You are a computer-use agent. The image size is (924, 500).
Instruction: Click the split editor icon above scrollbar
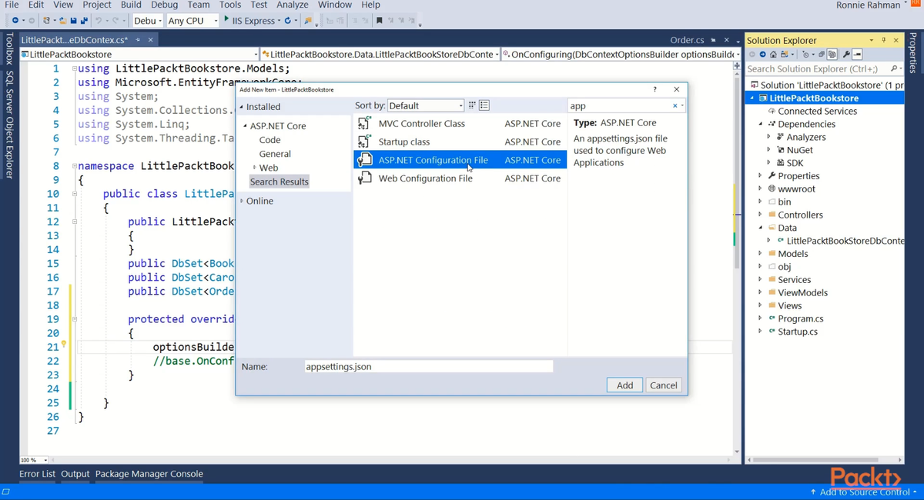click(737, 66)
